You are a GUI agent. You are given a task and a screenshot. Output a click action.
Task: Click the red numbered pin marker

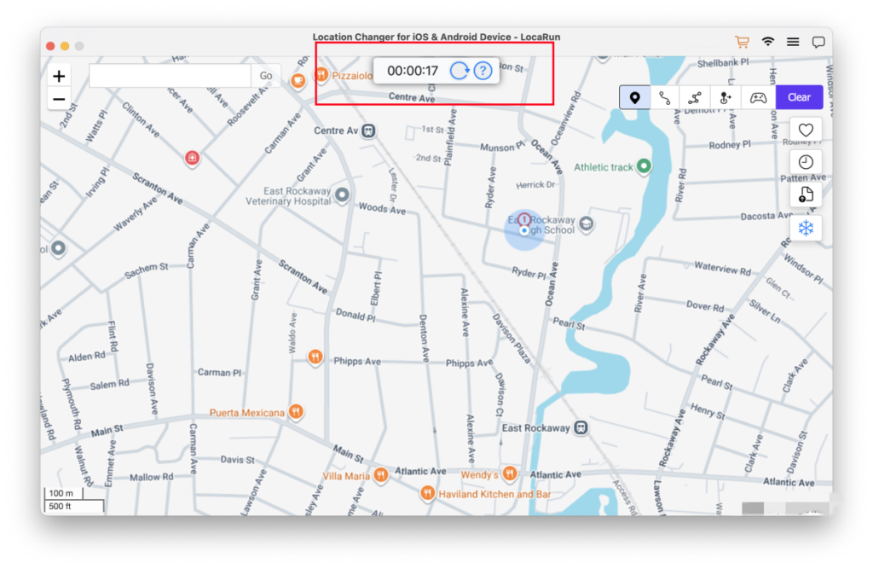pyautogui.click(x=524, y=219)
